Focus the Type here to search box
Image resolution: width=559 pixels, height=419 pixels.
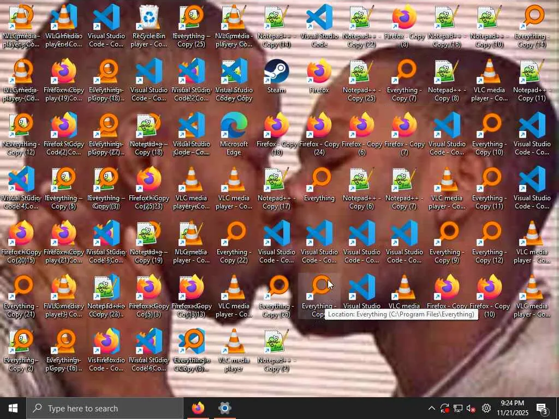coord(105,408)
